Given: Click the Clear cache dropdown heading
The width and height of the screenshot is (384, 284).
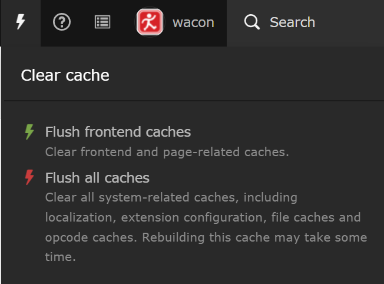Looking at the screenshot, I should click(65, 75).
